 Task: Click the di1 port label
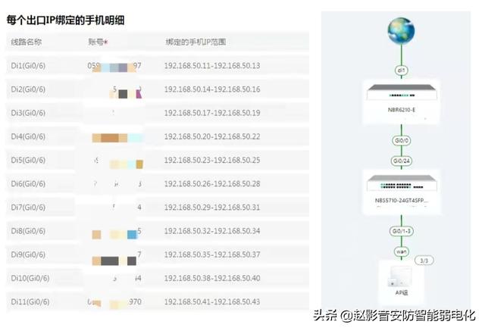click(402, 70)
